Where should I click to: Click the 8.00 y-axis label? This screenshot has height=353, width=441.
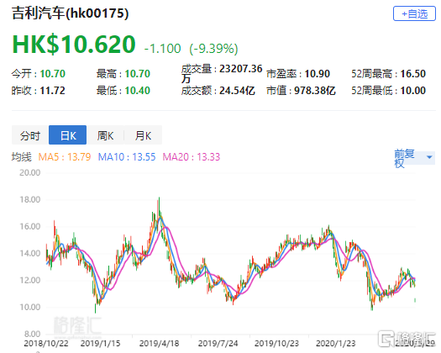point(32,334)
